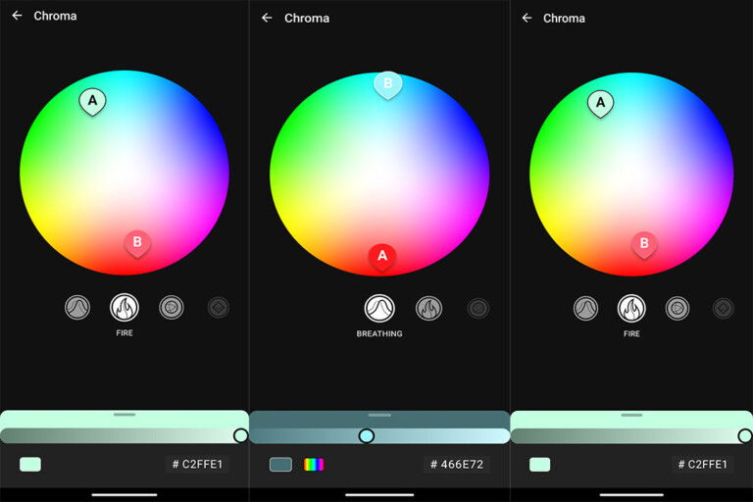The height and width of the screenshot is (502, 753).
Task: Select marker B atop the middle color wheel
Action: [387, 84]
